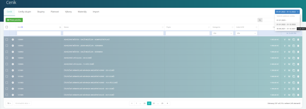This screenshot has height=109, width=306.
Task: Open the Zubní kříž filter dropdown
Action: click(246, 33)
